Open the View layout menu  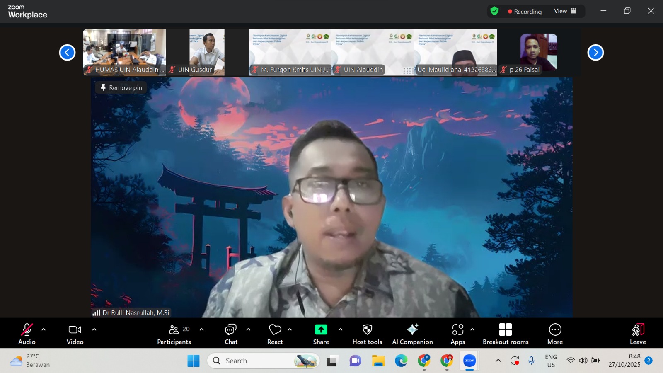[565, 11]
